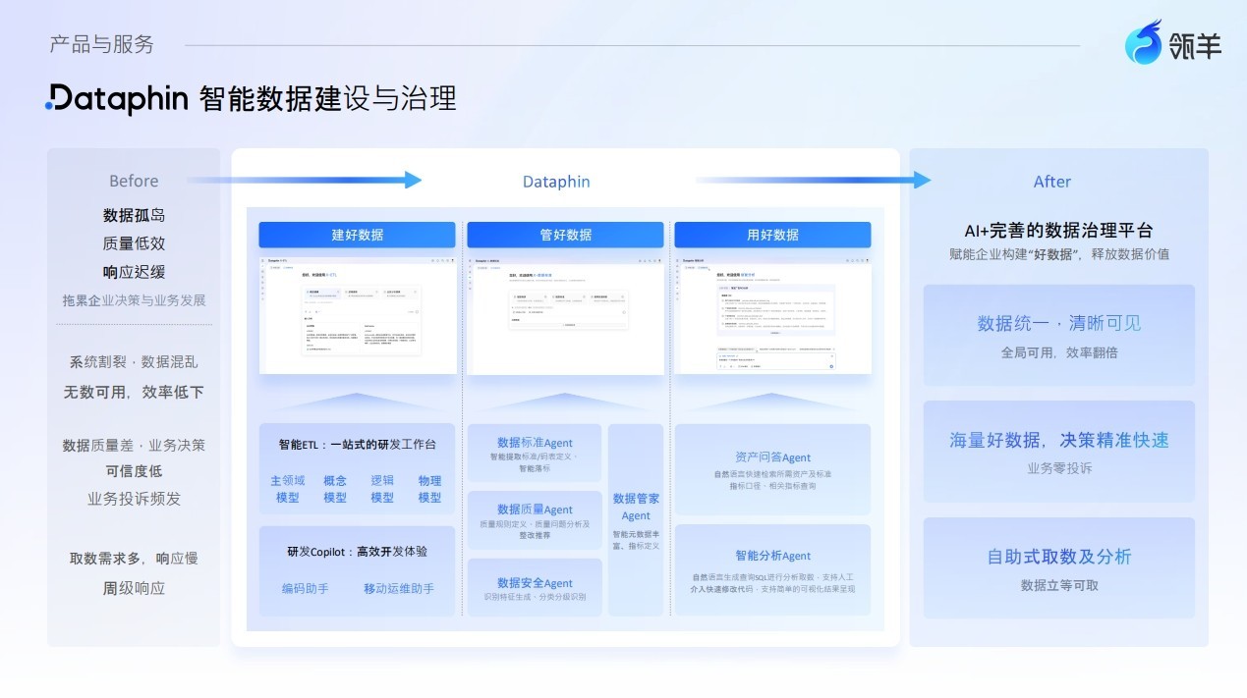Click the 业务投诉频发 text
Image resolution: width=1247 pixels, height=698 pixels.
tap(134, 499)
